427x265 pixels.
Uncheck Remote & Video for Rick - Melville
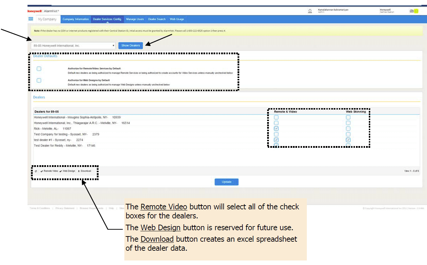tap(276, 129)
